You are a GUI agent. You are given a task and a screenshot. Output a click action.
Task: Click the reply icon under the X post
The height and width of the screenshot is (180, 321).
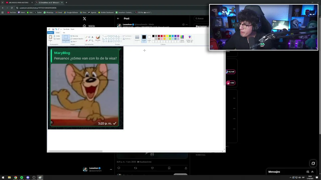point(119,168)
